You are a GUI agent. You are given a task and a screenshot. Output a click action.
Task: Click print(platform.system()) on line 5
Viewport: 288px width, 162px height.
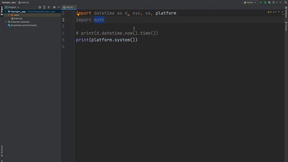[107, 40]
